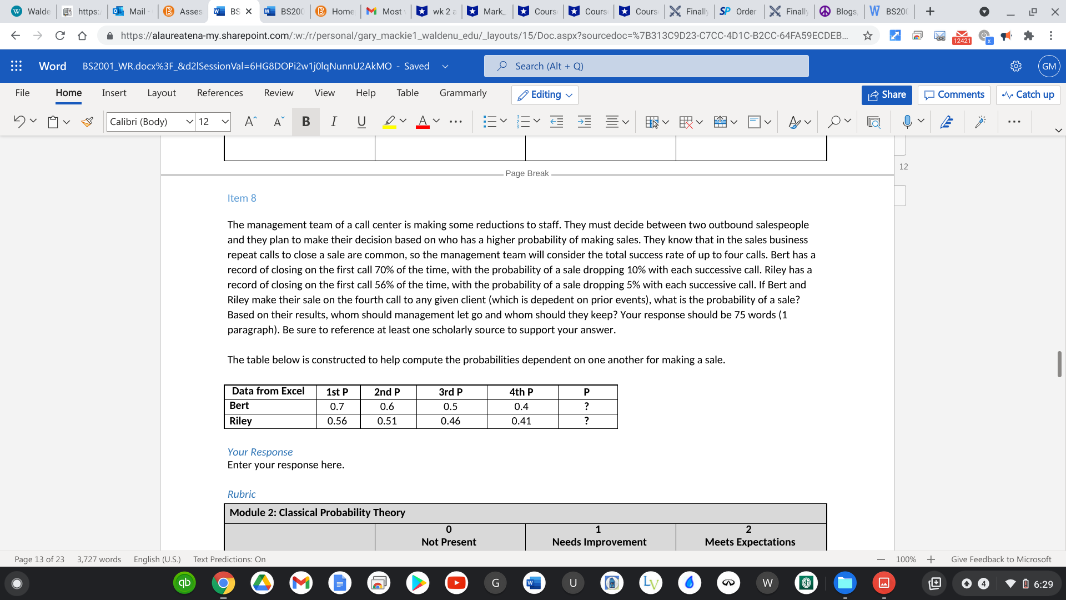Click the Format Painter icon
The width and height of the screenshot is (1066, 600).
[x=87, y=122]
